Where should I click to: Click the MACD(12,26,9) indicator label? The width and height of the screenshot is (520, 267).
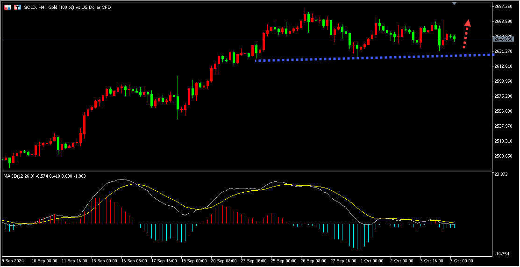tap(44, 176)
